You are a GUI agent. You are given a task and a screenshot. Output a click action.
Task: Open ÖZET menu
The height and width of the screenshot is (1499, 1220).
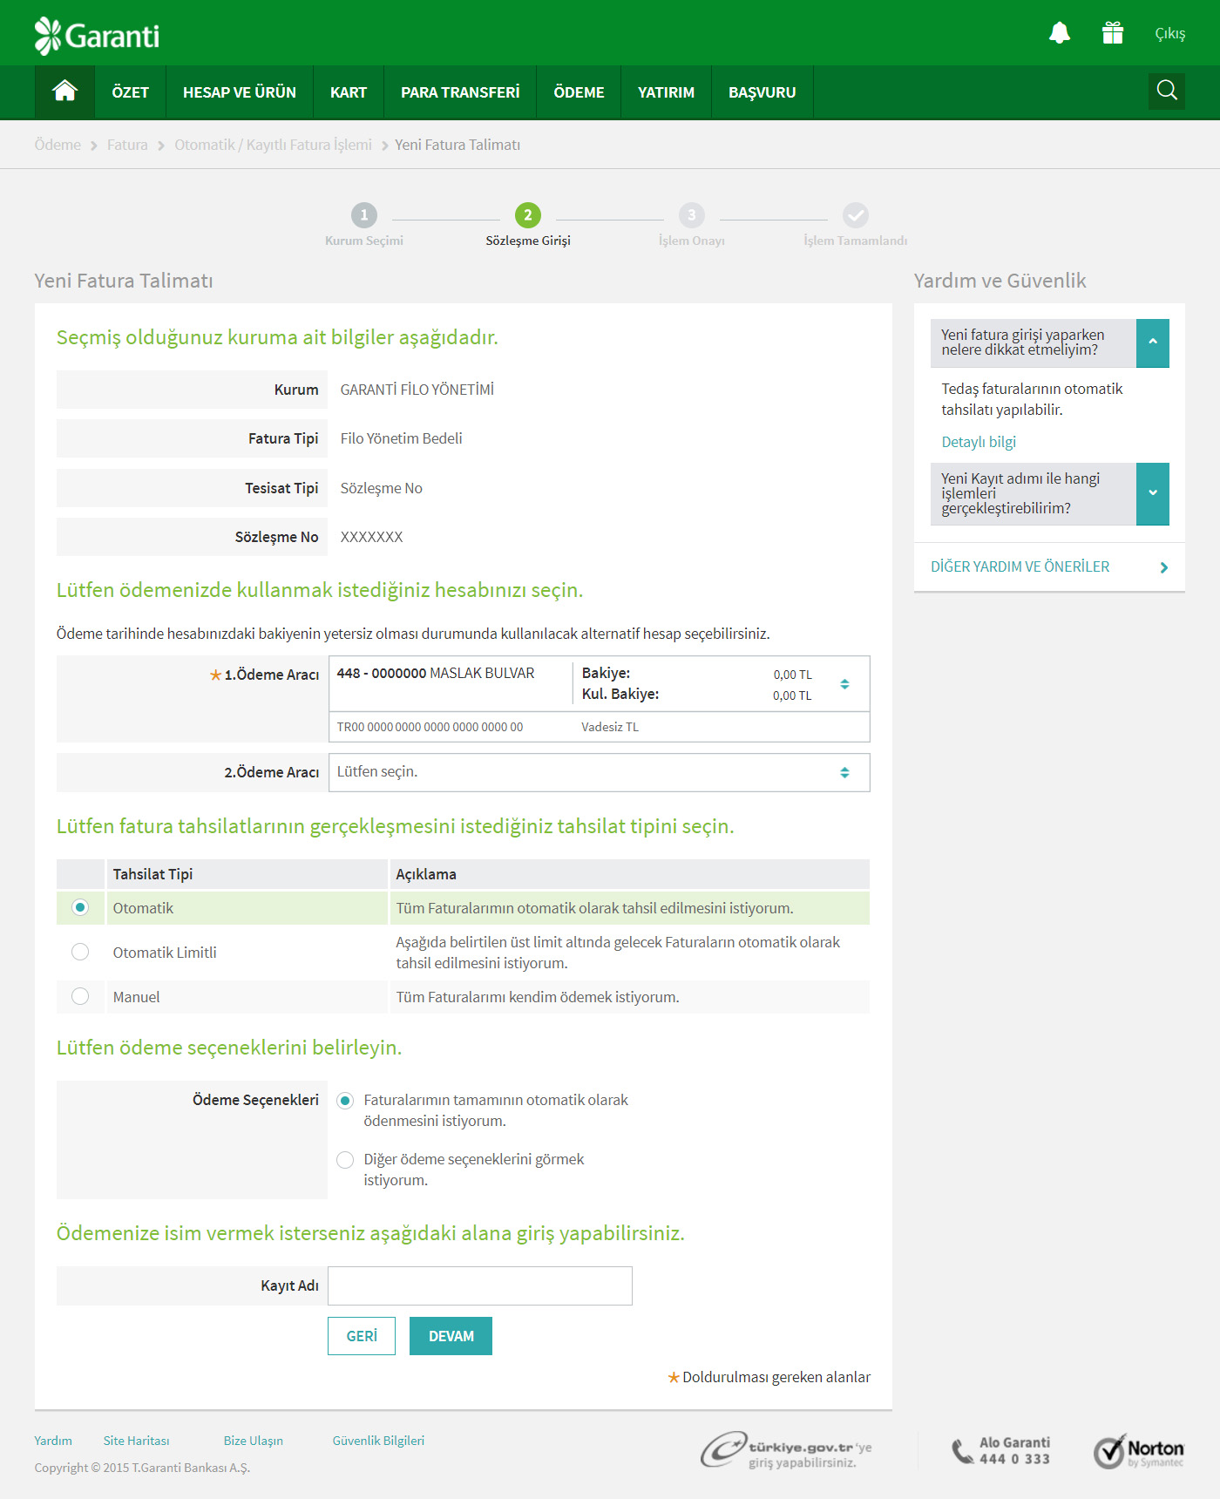tap(130, 92)
